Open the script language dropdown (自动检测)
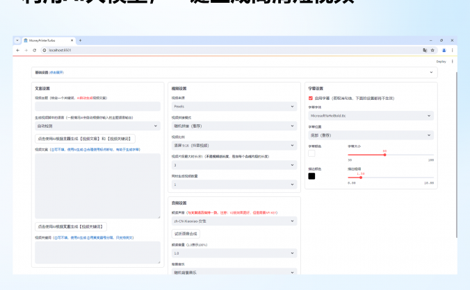Image resolution: width=470 pixels, height=290 pixels. coord(98,126)
